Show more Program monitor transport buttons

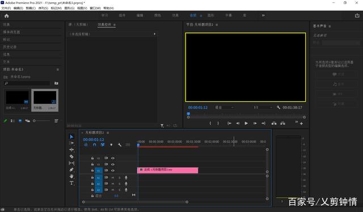click(296, 122)
